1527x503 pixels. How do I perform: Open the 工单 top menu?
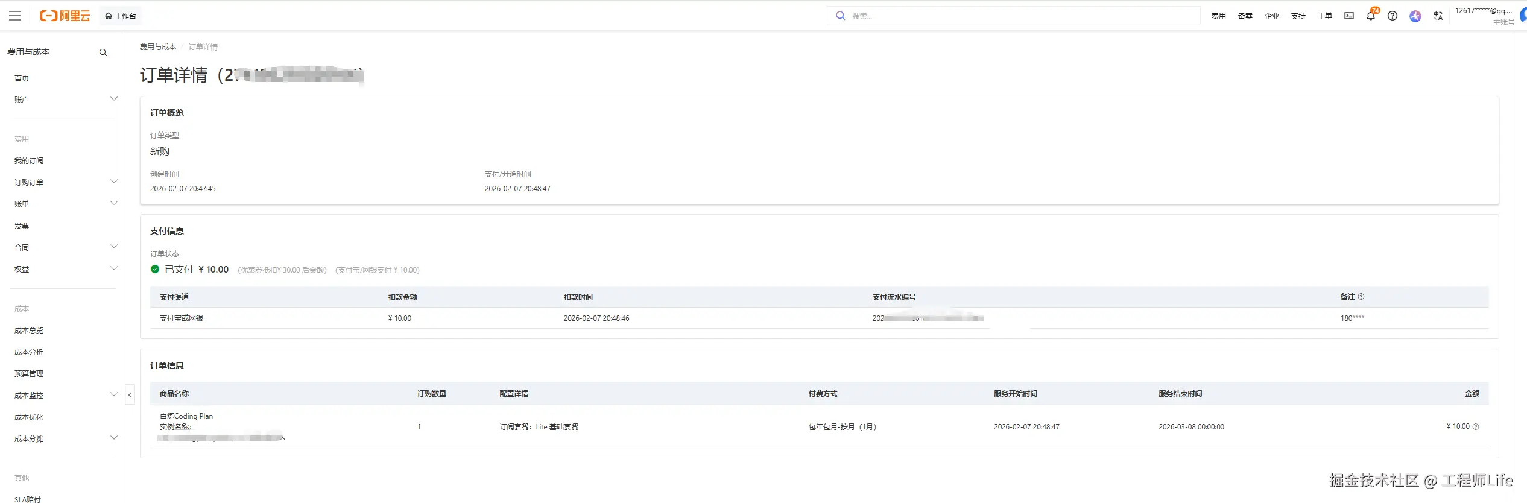[1324, 16]
